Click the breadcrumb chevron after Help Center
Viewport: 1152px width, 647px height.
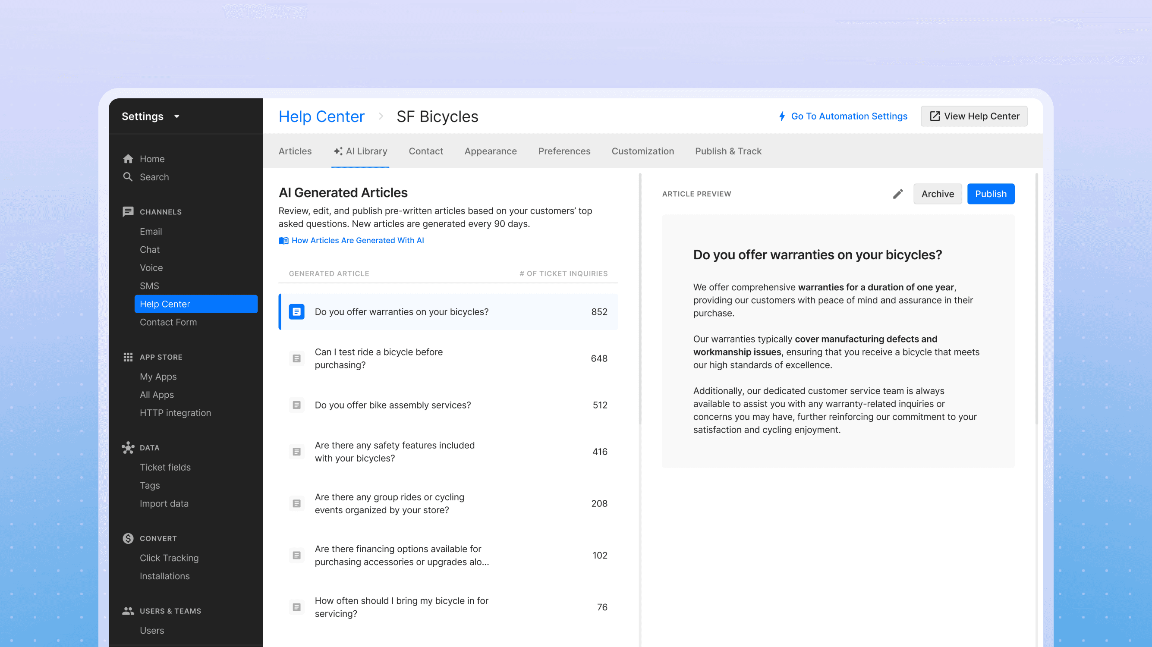[381, 116]
